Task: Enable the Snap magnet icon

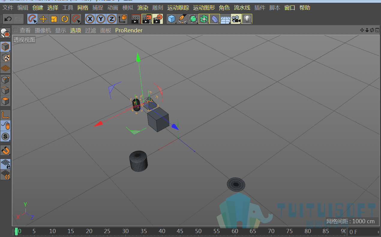Action: point(5,150)
